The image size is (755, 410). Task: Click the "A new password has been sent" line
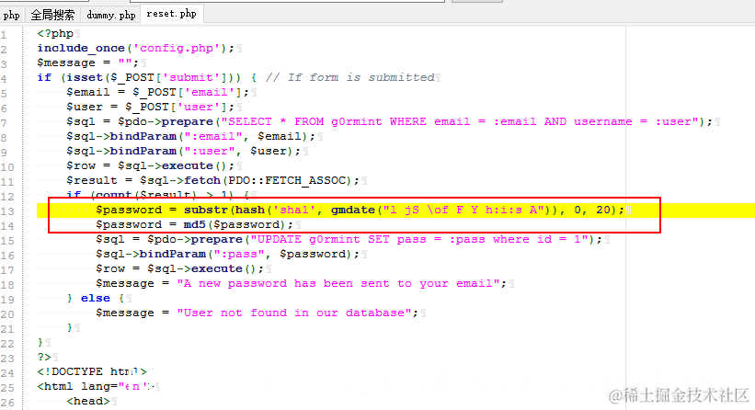coord(302,283)
